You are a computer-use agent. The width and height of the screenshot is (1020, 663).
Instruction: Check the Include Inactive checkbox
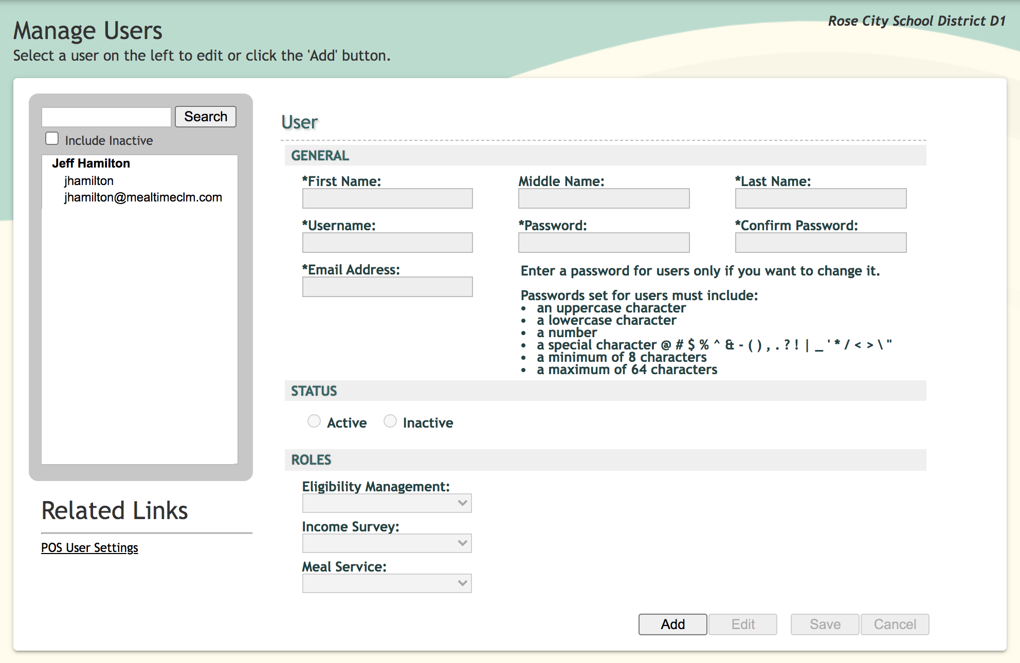(x=52, y=139)
